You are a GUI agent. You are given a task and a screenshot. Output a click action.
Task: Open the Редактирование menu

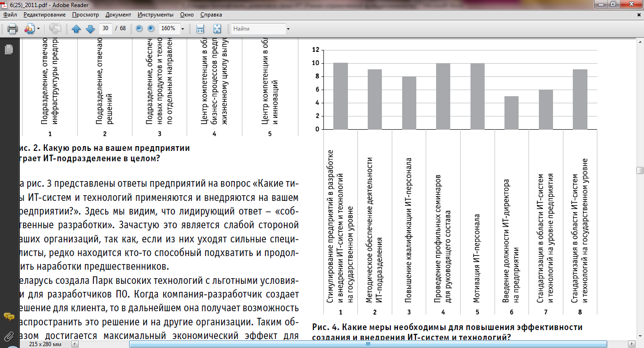(x=44, y=15)
